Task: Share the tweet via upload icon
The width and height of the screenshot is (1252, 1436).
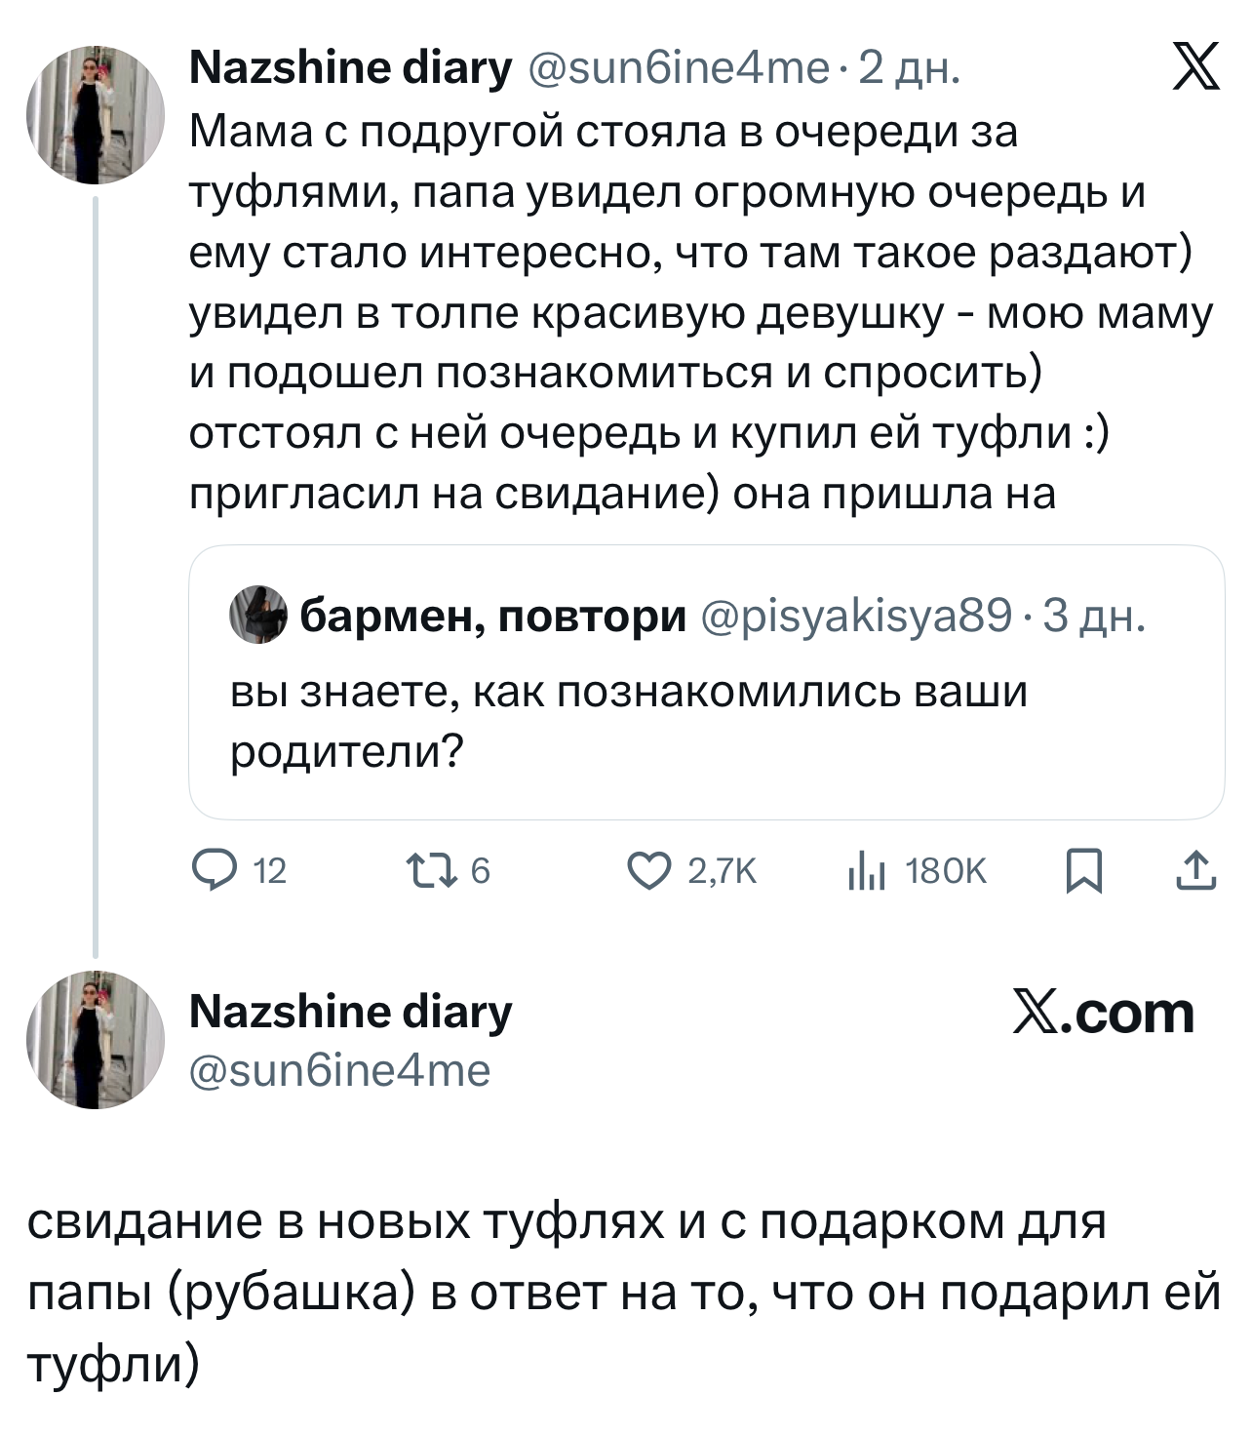Action: pyautogui.click(x=1196, y=870)
